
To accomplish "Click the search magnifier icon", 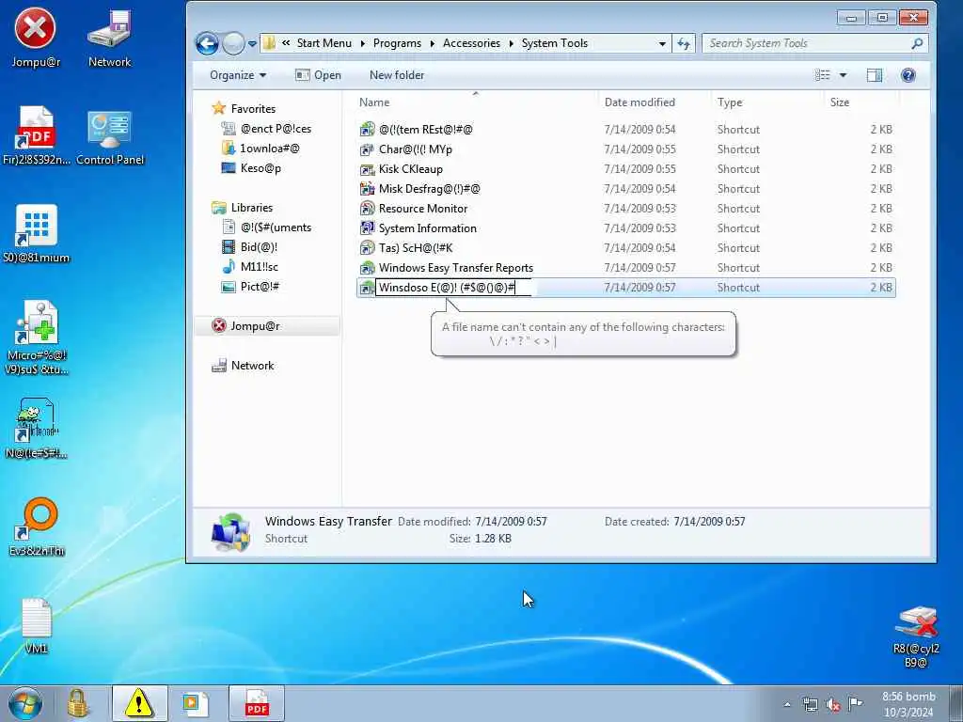I will [917, 43].
